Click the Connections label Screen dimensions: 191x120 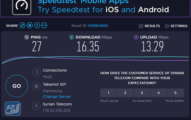(55, 70)
